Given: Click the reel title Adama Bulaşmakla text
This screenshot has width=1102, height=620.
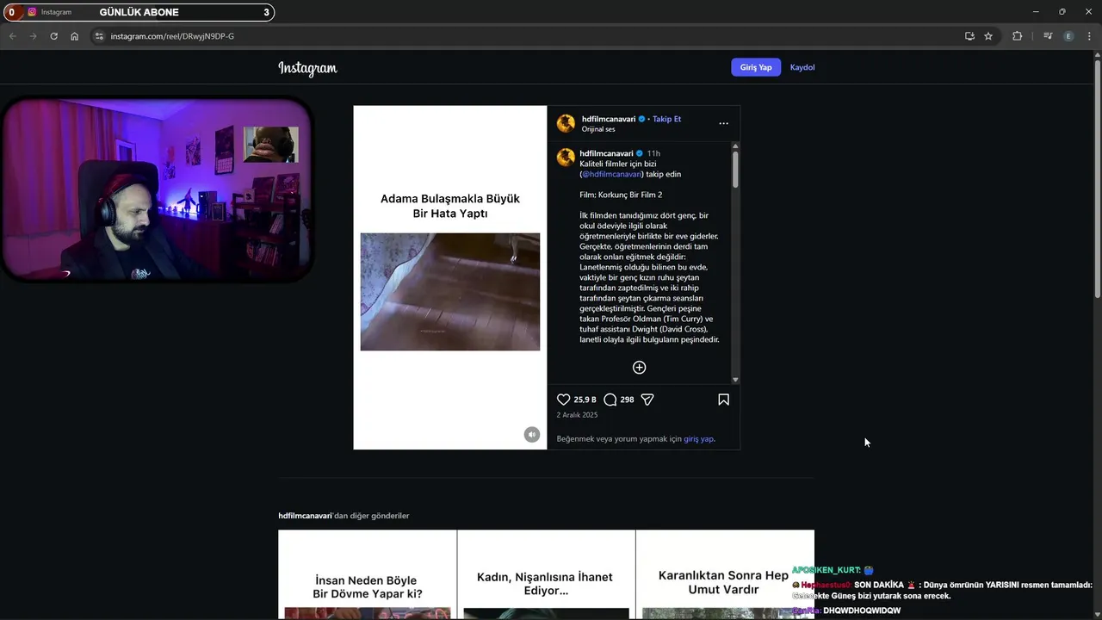Looking at the screenshot, I should tap(450, 206).
